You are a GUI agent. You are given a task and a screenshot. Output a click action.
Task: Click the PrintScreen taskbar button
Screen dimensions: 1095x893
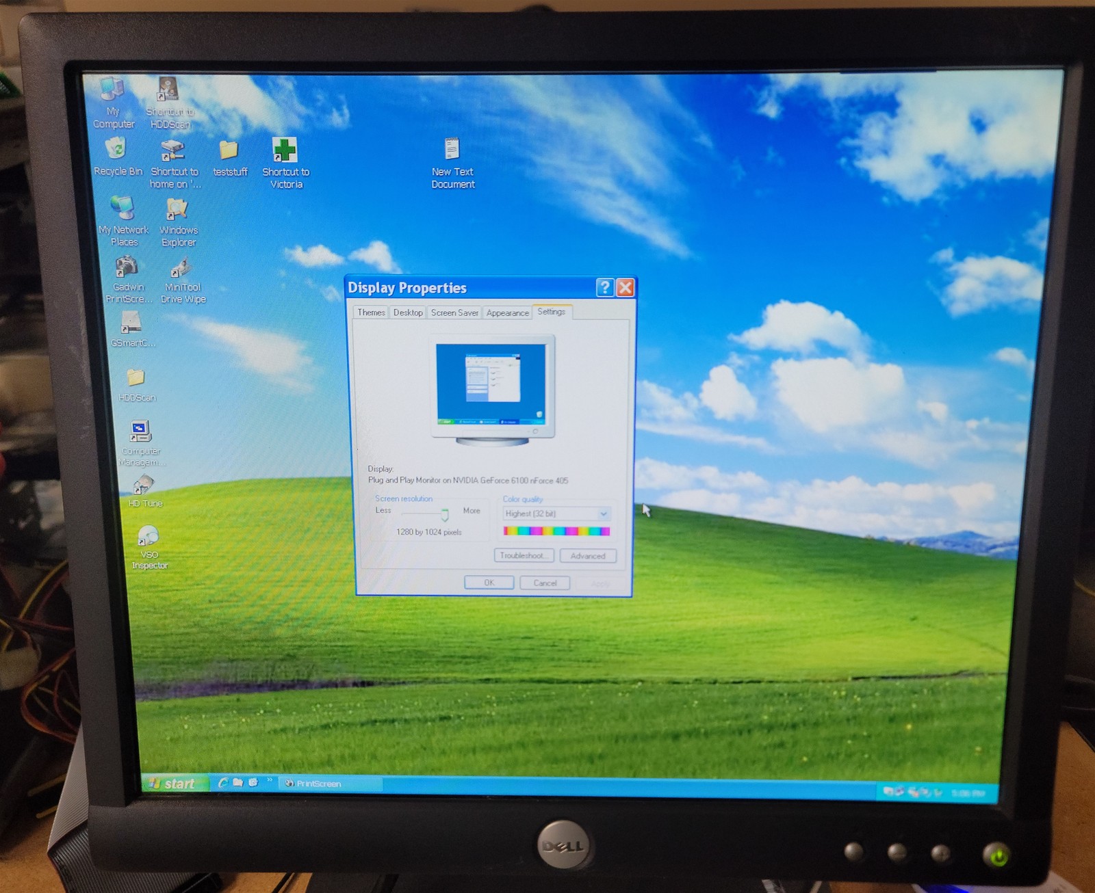331,784
